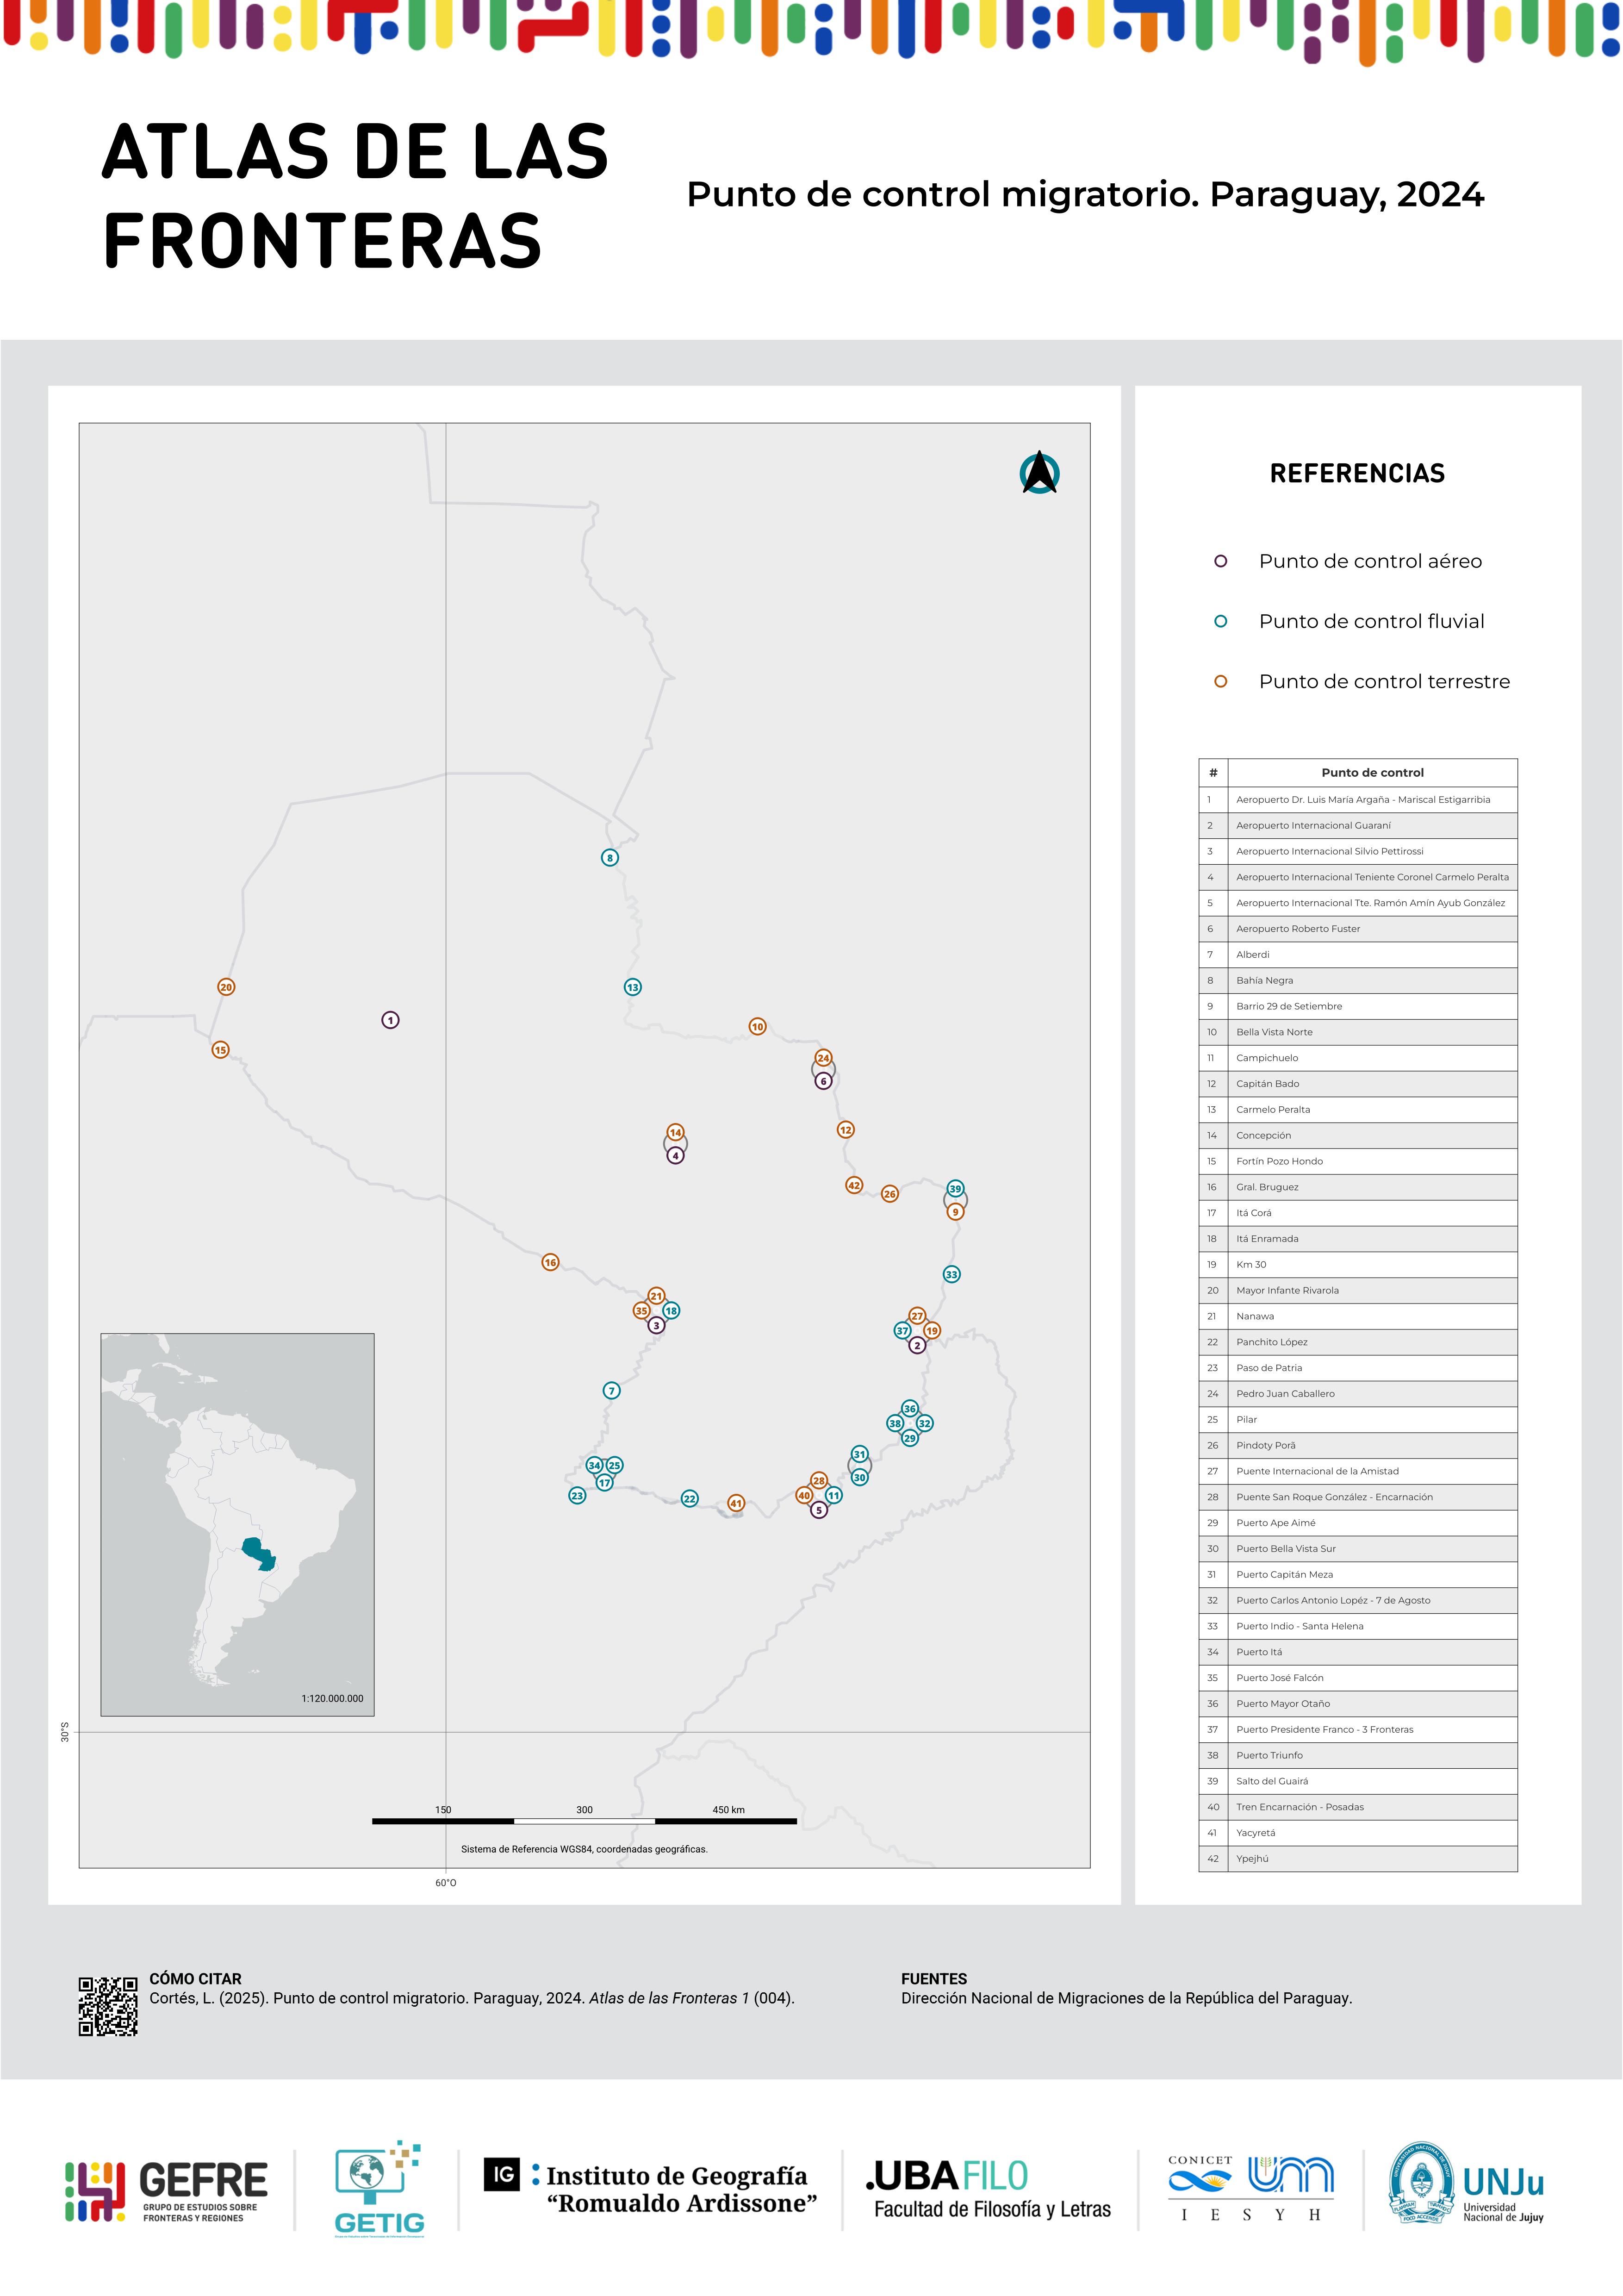Click the South America inset map thumbnail
The width and height of the screenshot is (1623, 2296).
237,1524
